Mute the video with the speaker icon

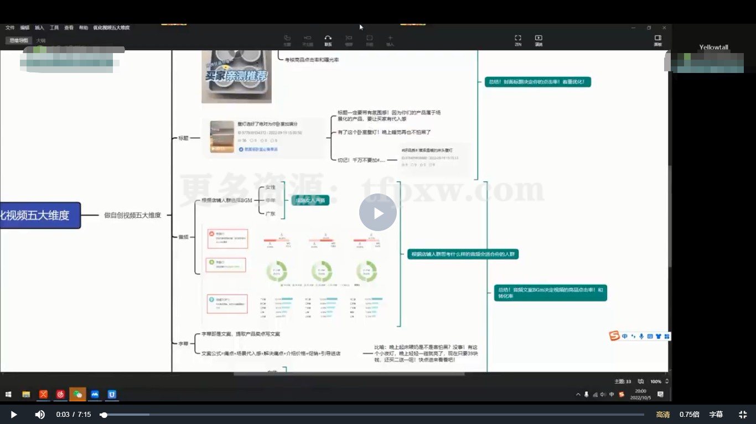(40, 415)
